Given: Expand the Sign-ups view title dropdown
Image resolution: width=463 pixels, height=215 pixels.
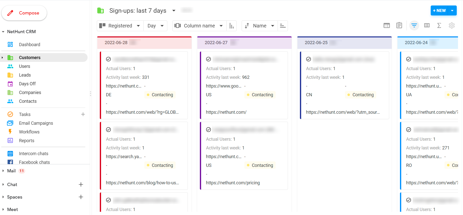Looking at the screenshot, I should click(x=174, y=11).
